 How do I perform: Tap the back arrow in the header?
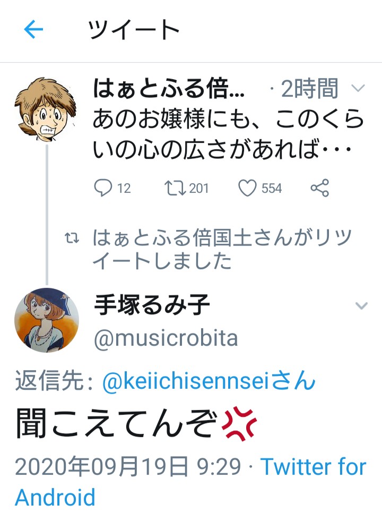(x=33, y=30)
